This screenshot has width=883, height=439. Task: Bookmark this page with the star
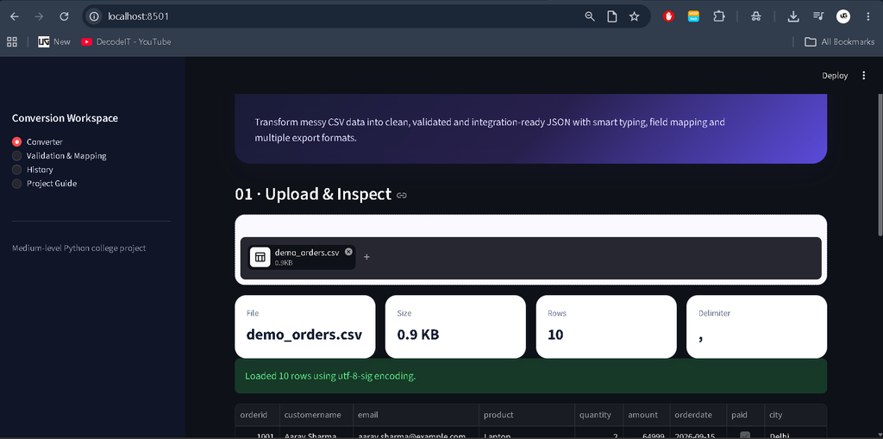(634, 16)
